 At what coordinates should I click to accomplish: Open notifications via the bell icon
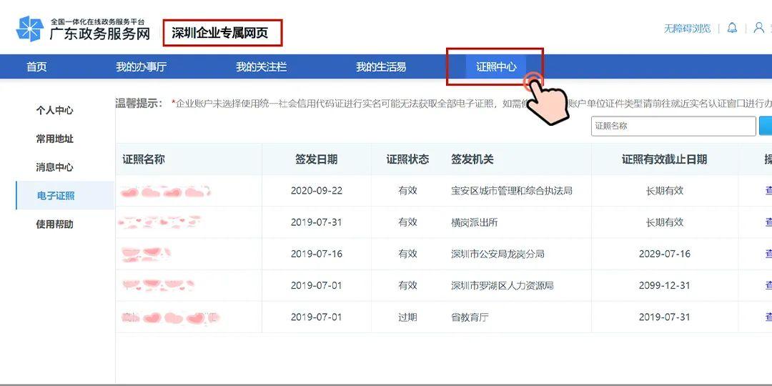pyautogui.click(x=732, y=28)
